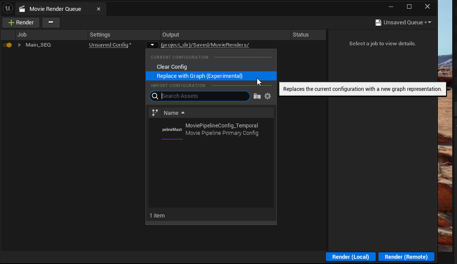457x264 pixels.
Task: Choose Replace with Graph (Experimental)
Action: (199, 76)
